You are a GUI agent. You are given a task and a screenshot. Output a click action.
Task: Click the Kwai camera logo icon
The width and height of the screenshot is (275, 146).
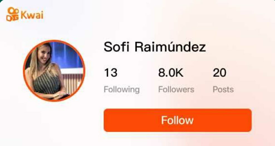pyautogui.click(x=13, y=14)
